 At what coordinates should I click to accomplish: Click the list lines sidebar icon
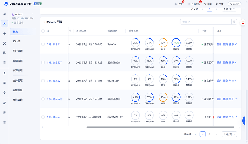pos(4,62)
